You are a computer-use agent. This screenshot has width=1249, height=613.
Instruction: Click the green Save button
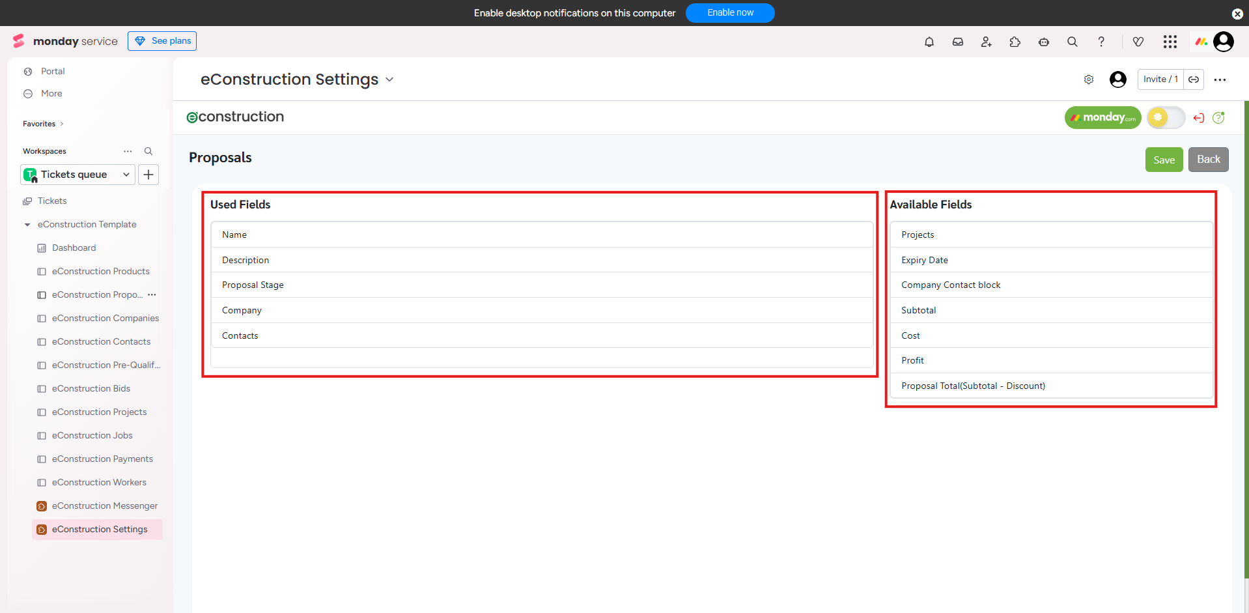(x=1164, y=160)
